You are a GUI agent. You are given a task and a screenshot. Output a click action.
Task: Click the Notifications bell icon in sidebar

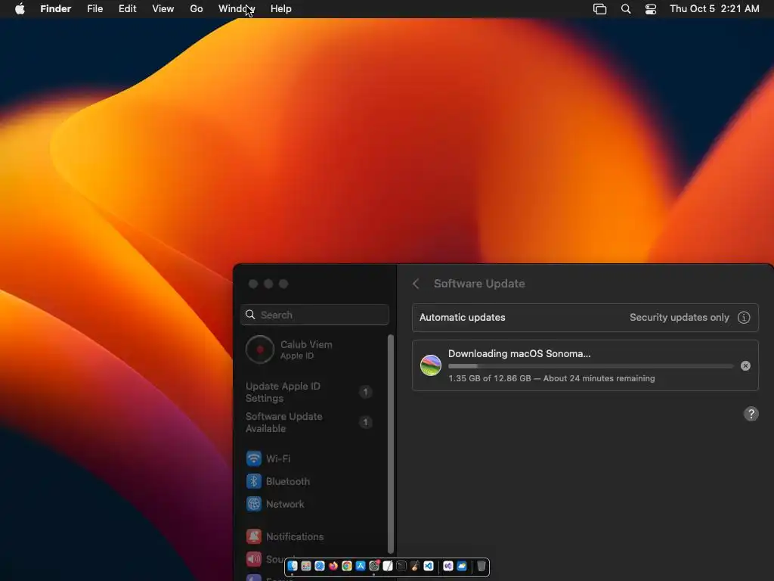click(254, 536)
